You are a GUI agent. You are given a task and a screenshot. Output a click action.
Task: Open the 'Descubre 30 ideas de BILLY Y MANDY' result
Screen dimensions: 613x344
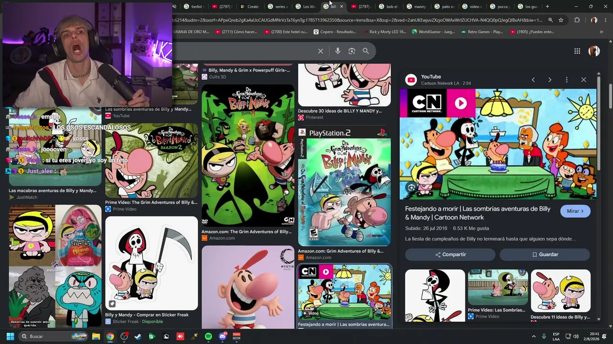(340, 111)
